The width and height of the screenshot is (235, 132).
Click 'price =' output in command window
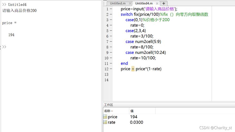pos(9,23)
